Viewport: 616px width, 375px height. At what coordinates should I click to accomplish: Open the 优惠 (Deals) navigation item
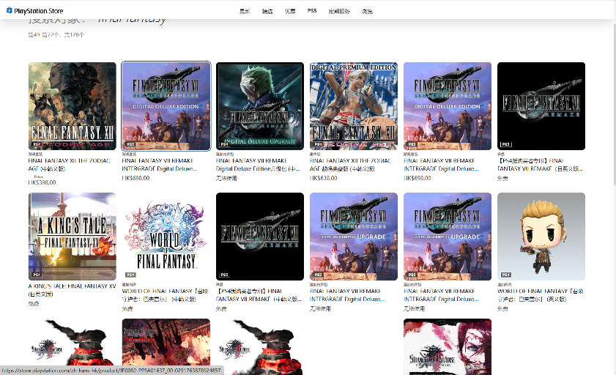click(290, 12)
